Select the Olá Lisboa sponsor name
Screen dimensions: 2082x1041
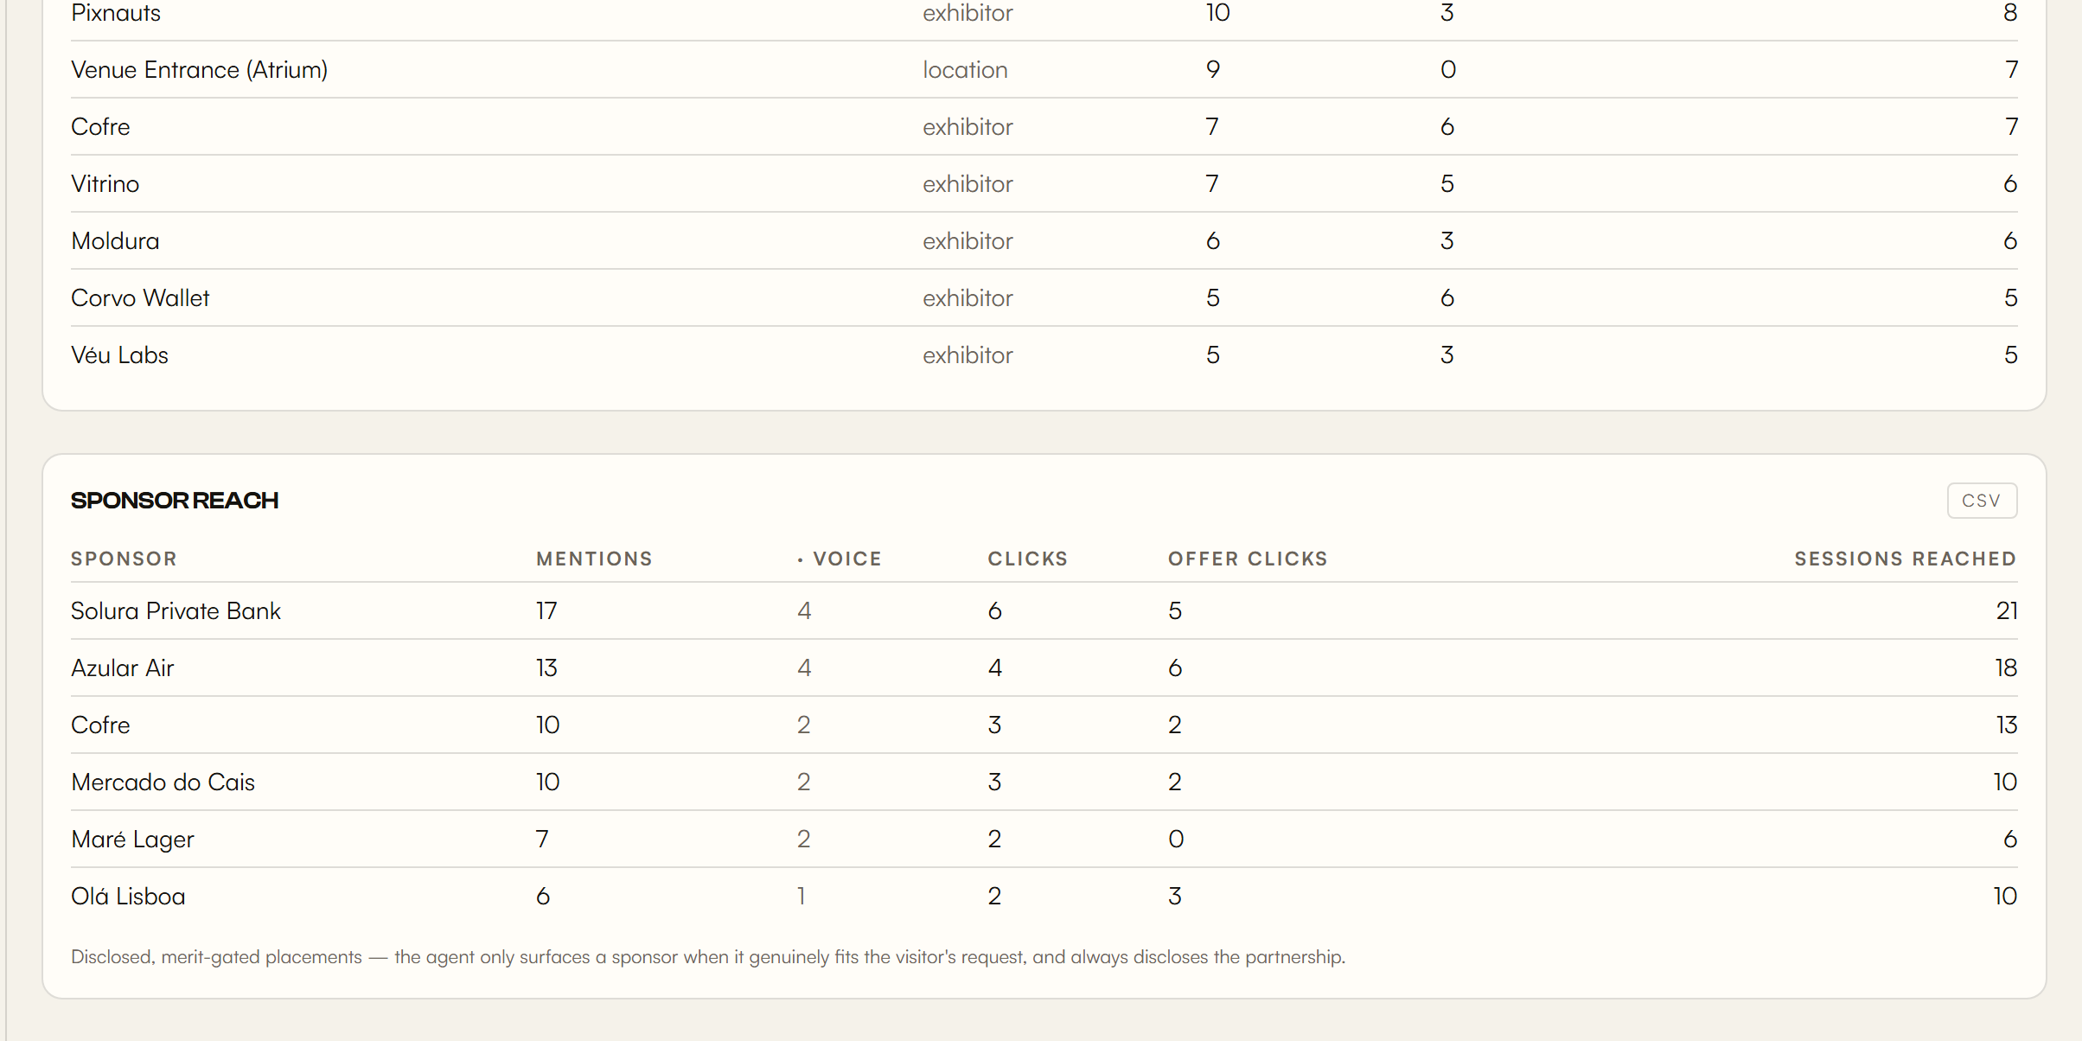click(128, 897)
